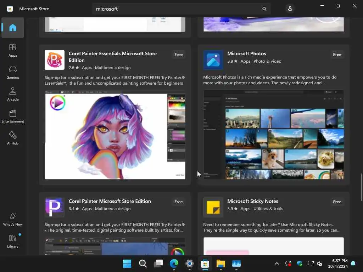Viewport: 363px width, 272px height.
Task: Go to the Home section in sidebar
Action: [13, 28]
